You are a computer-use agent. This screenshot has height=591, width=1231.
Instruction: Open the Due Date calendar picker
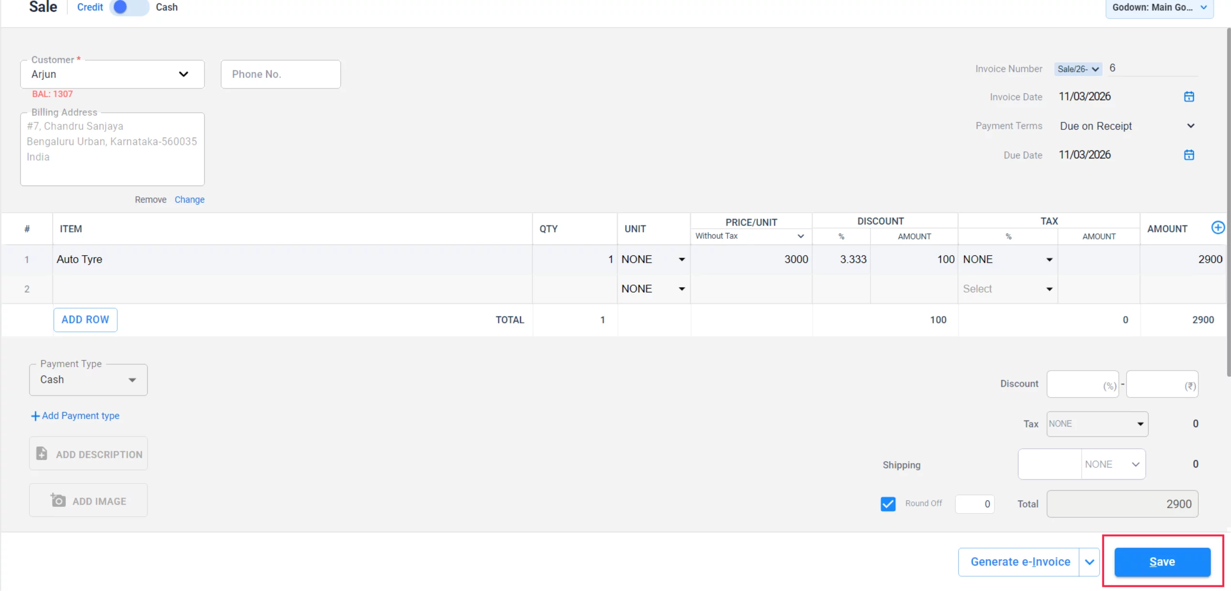coord(1189,155)
